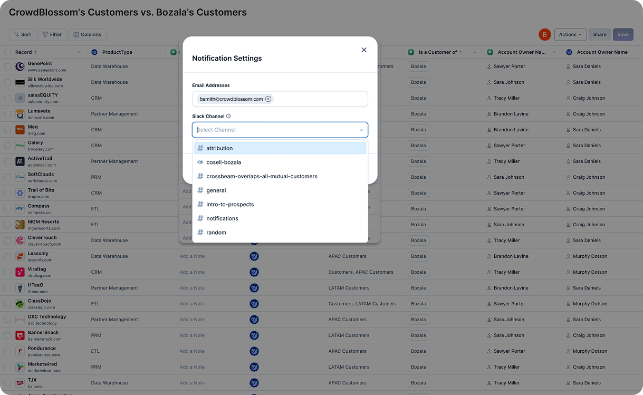643x395 pixels.
Task: Close the Notification Settings dialog
Action: pyautogui.click(x=364, y=50)
